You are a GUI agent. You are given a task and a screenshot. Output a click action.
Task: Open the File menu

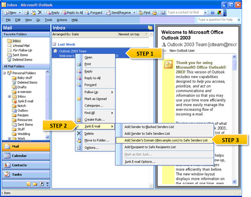pos(8,20)
